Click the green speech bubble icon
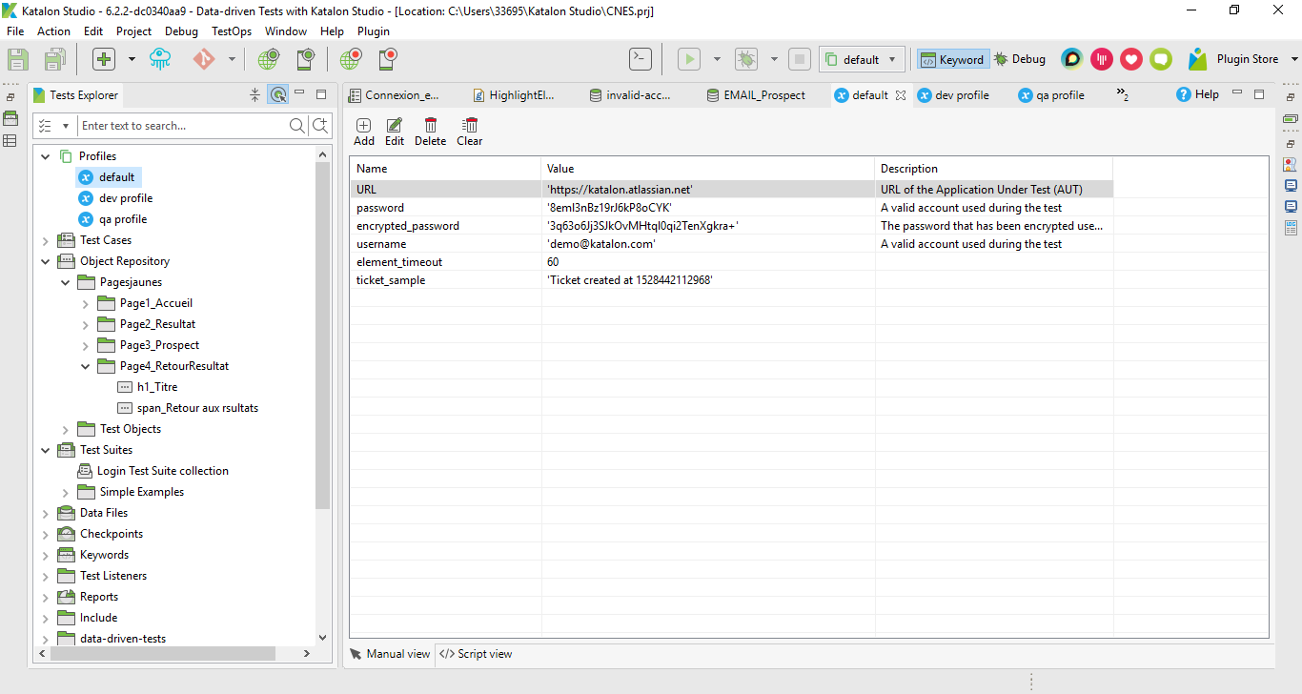The height and width of the screenshot is (694, 1302). pyautogui.click(x=1161, y=59)
